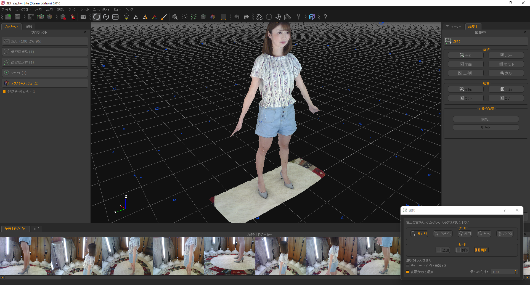Click the first camera thumbnail in navigator
530x285 pixels.
[x=25, y=256]
